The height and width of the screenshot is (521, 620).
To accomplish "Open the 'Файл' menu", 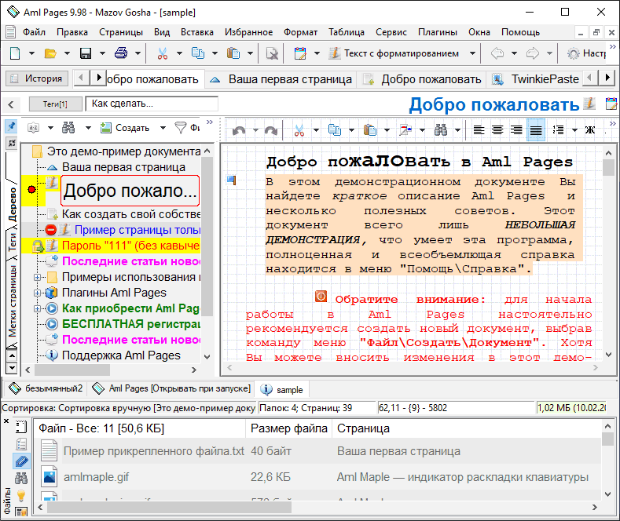I will tap(34, 32).
